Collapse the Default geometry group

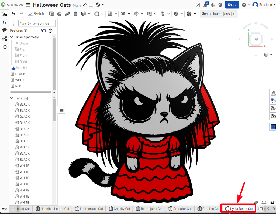pyautogui.click(x=12, y=37)
